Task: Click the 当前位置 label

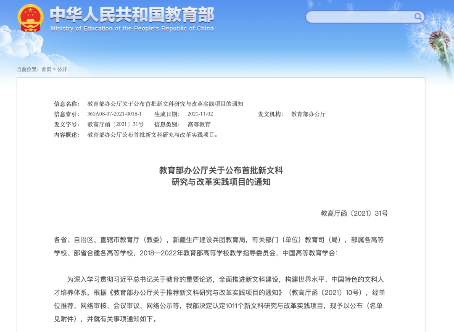Action: tap(28, 69)
